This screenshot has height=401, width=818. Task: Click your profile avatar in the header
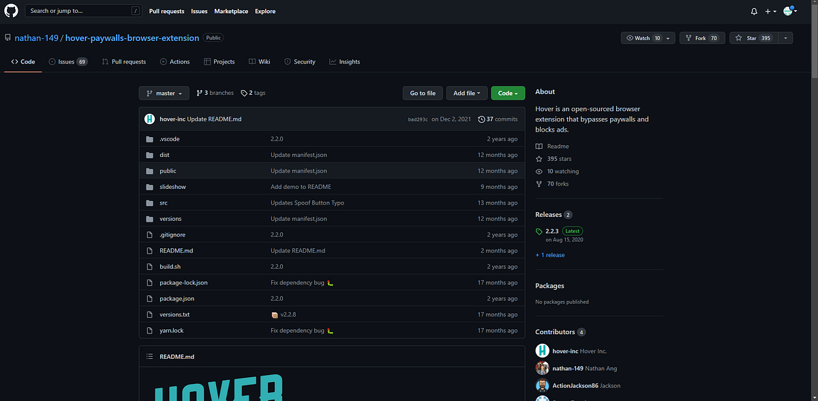pos(788,11)
